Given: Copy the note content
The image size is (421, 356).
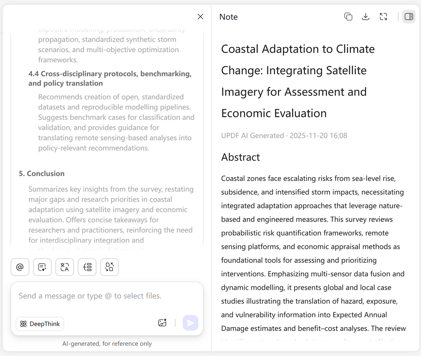Looking at the screenshot, I should point(348,17).
